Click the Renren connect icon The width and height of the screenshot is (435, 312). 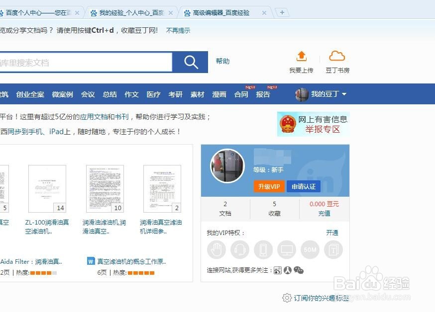pyautogui.click(x=287, y=270)
